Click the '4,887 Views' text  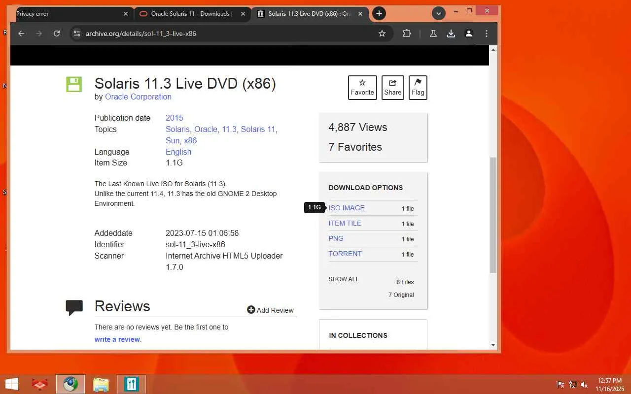(x=358, y=127)
